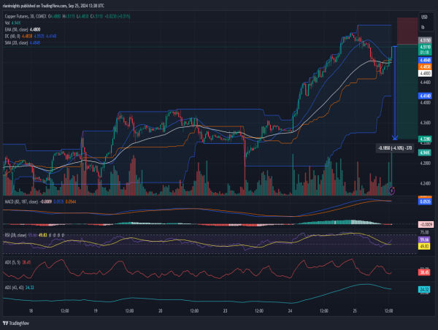Viewport: 438px width, 330px height.
Task: Click the red stop-loss zone of short position
Action: tap(407, 31)
